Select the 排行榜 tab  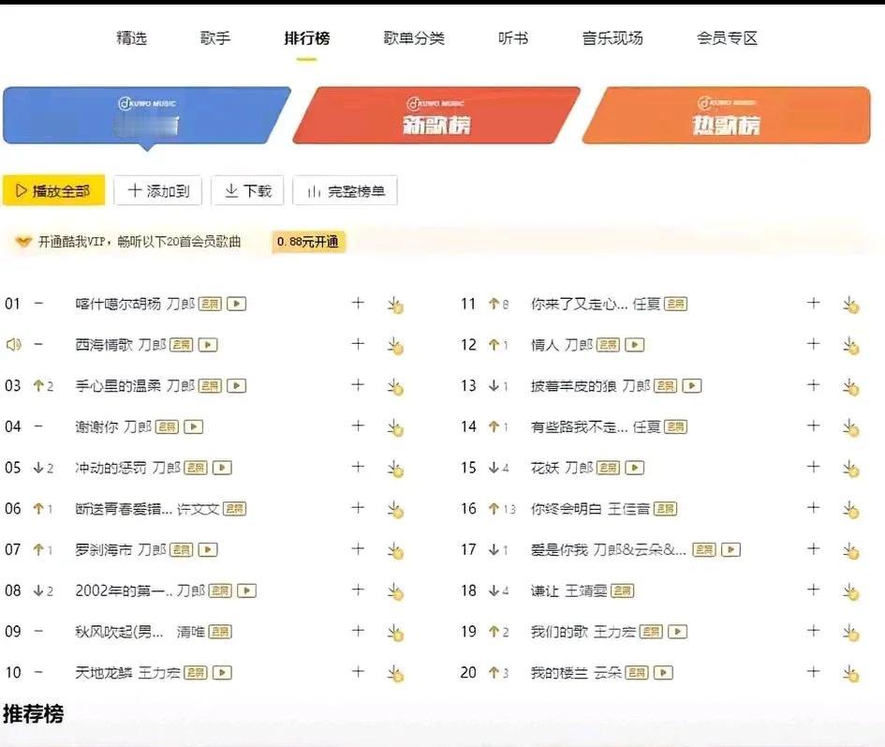[307, 37]
